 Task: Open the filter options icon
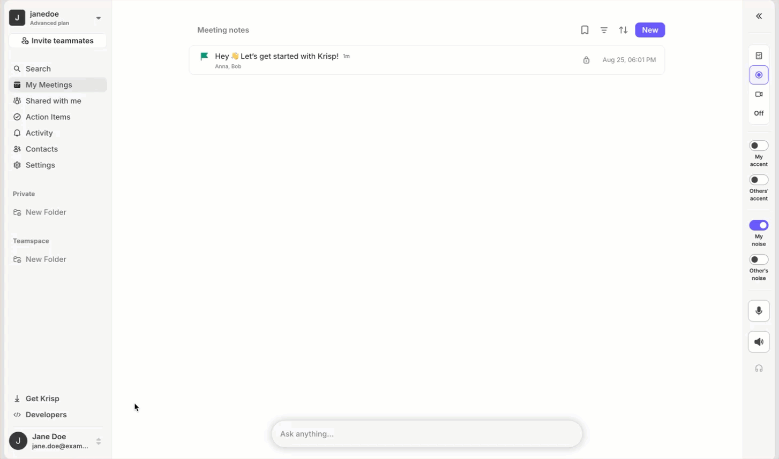(x=604, y=30)
